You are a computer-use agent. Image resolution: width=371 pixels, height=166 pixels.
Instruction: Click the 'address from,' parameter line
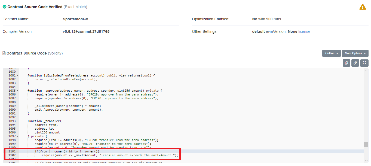pos(46,125)
